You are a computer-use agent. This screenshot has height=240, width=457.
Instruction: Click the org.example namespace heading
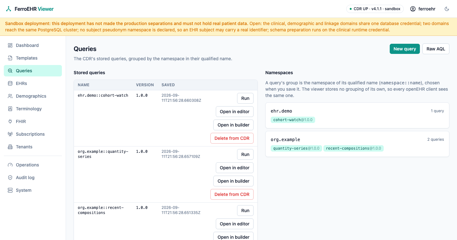tap(285, 139)
